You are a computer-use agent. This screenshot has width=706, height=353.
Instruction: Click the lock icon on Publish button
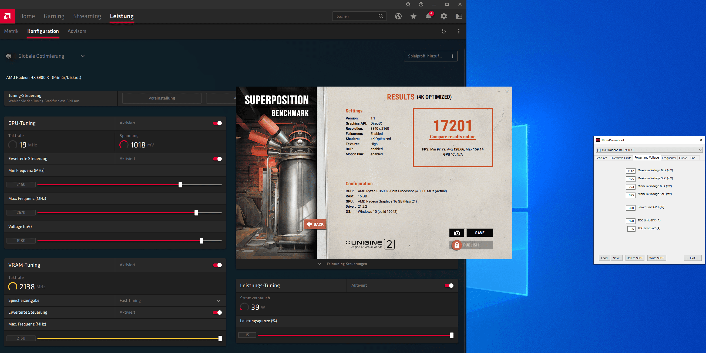pyautogui.click(x=457, y=245)
